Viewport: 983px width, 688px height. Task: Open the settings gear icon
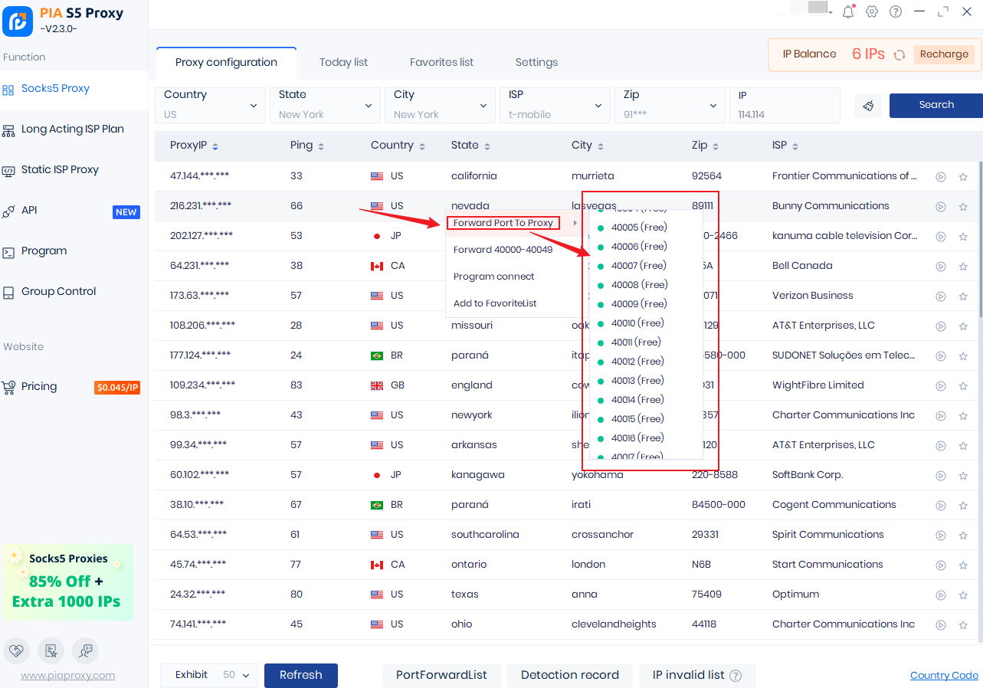tap(872, 11)
